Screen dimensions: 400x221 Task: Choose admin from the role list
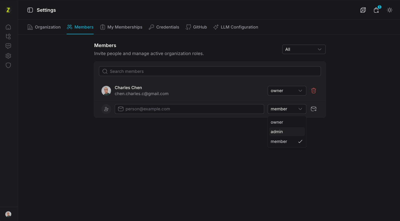[287, 132]
